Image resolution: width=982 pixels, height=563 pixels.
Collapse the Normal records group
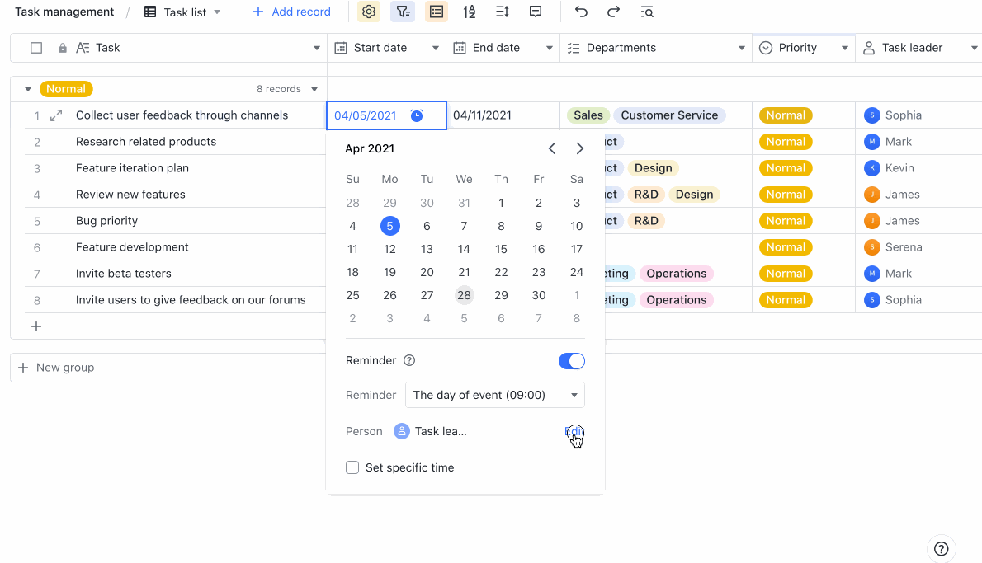pos(27,88)
